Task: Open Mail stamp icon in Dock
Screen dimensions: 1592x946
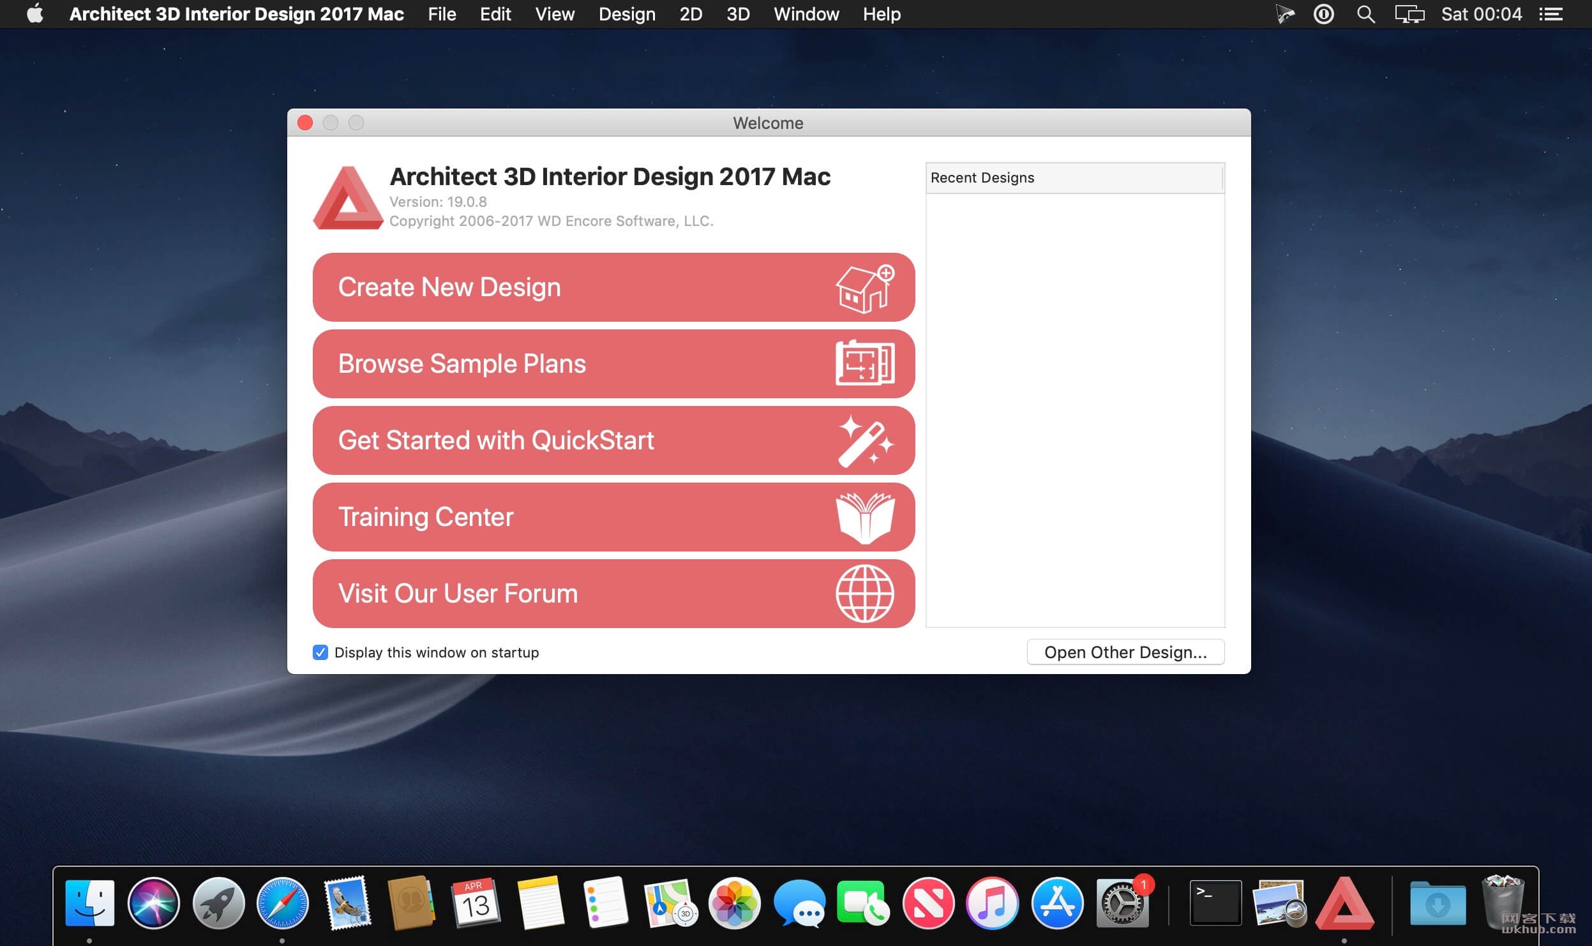Action: click(348, 903)
